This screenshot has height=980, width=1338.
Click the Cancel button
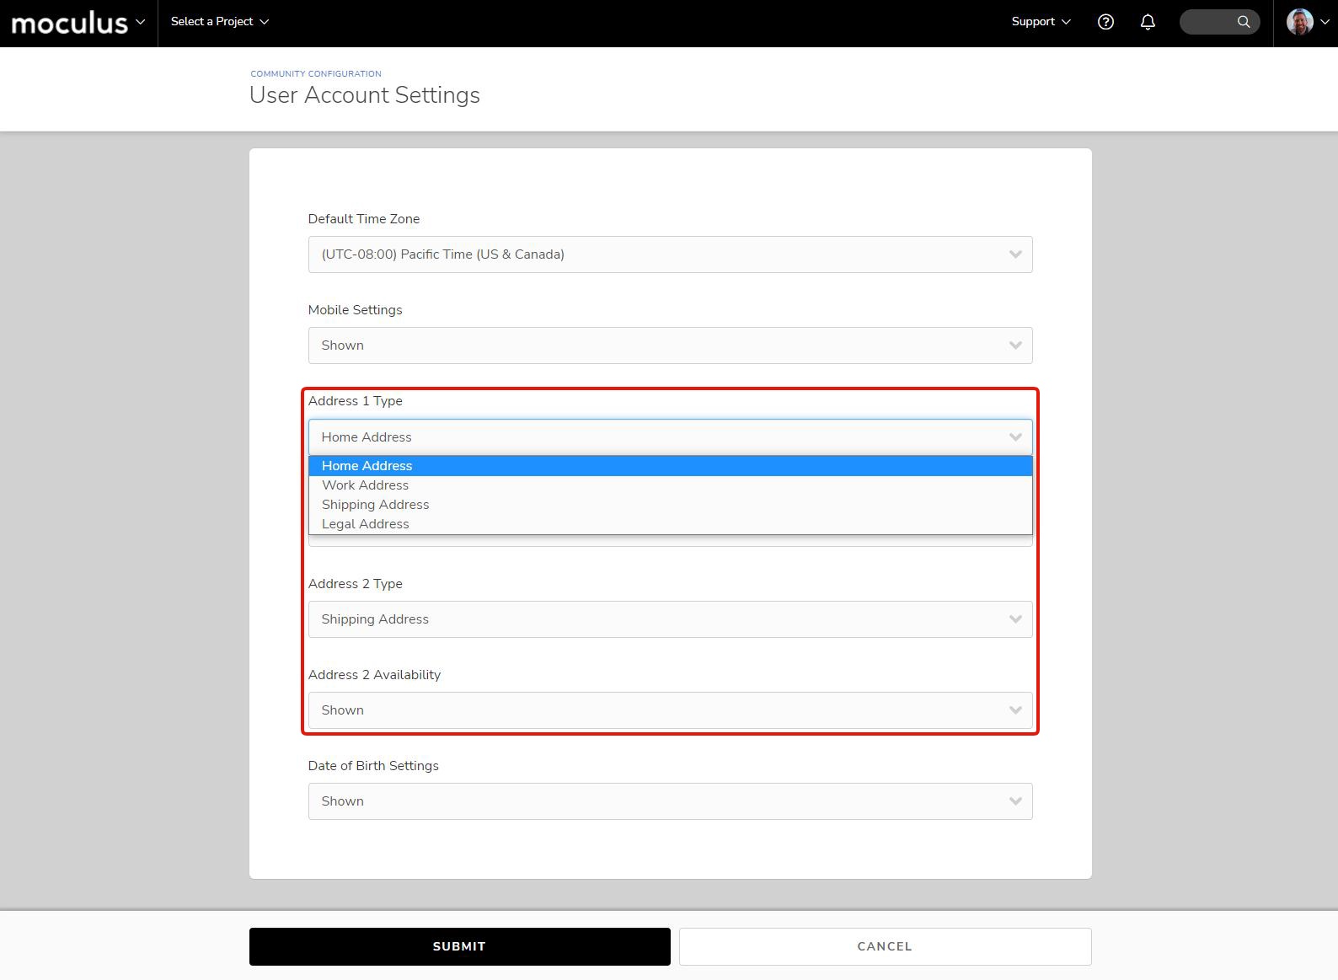pyautogui.click(x=885, y=946)
